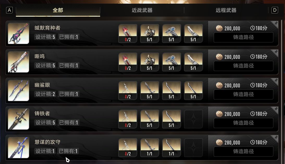285x164 pixels.
Task: Click red crystal 0/2 material in 缄默育种者 row
Action: 128,33
